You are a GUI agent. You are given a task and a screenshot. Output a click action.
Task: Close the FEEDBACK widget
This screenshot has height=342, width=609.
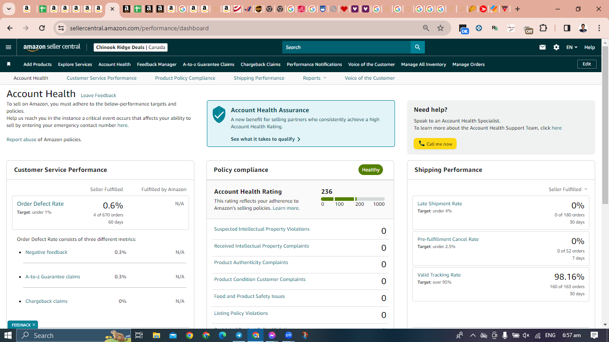point(34,325)
